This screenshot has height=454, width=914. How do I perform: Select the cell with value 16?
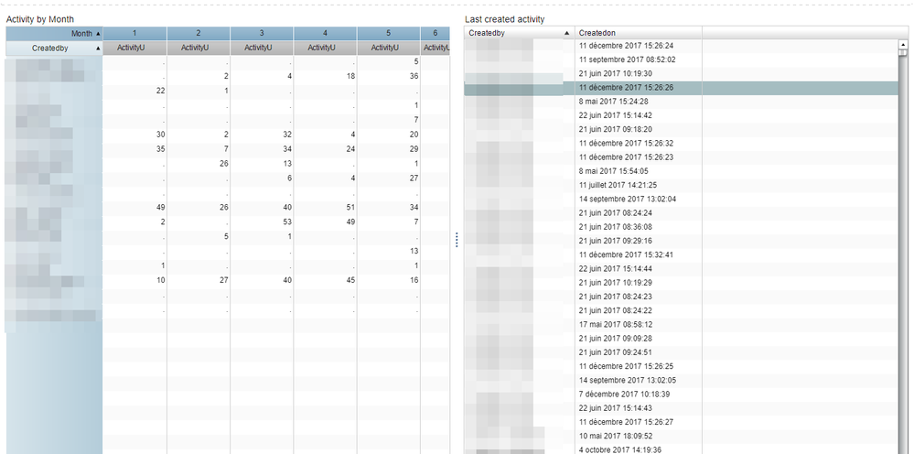point(389,280)
